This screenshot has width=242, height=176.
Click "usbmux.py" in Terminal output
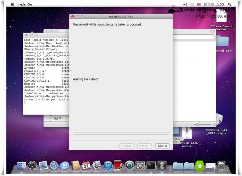[56, 93]
